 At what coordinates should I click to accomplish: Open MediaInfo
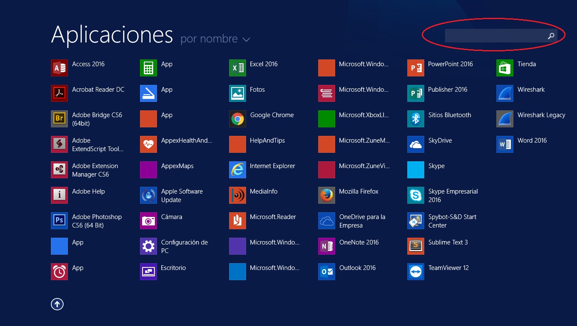tap(238, 195)
